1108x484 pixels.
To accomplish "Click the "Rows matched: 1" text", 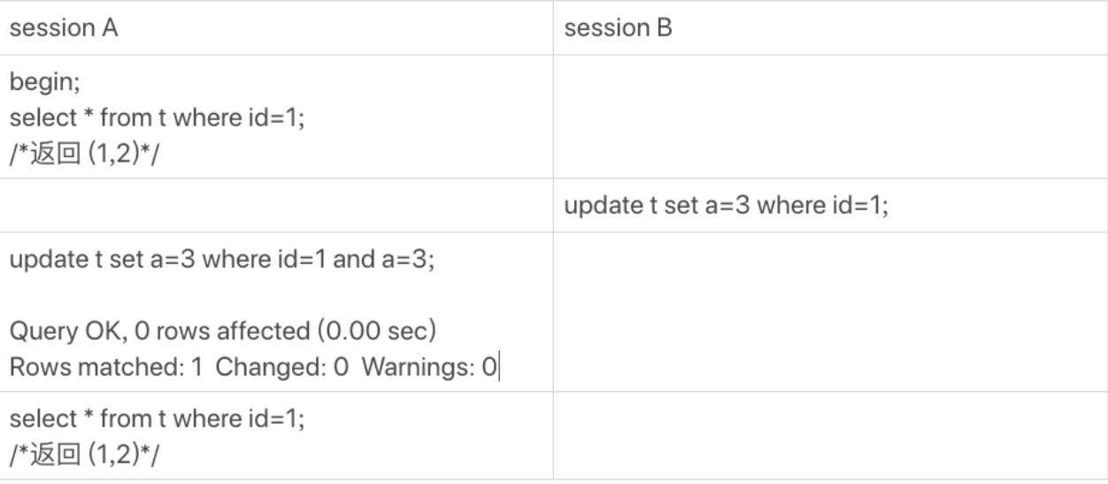I will pos(105,367).
